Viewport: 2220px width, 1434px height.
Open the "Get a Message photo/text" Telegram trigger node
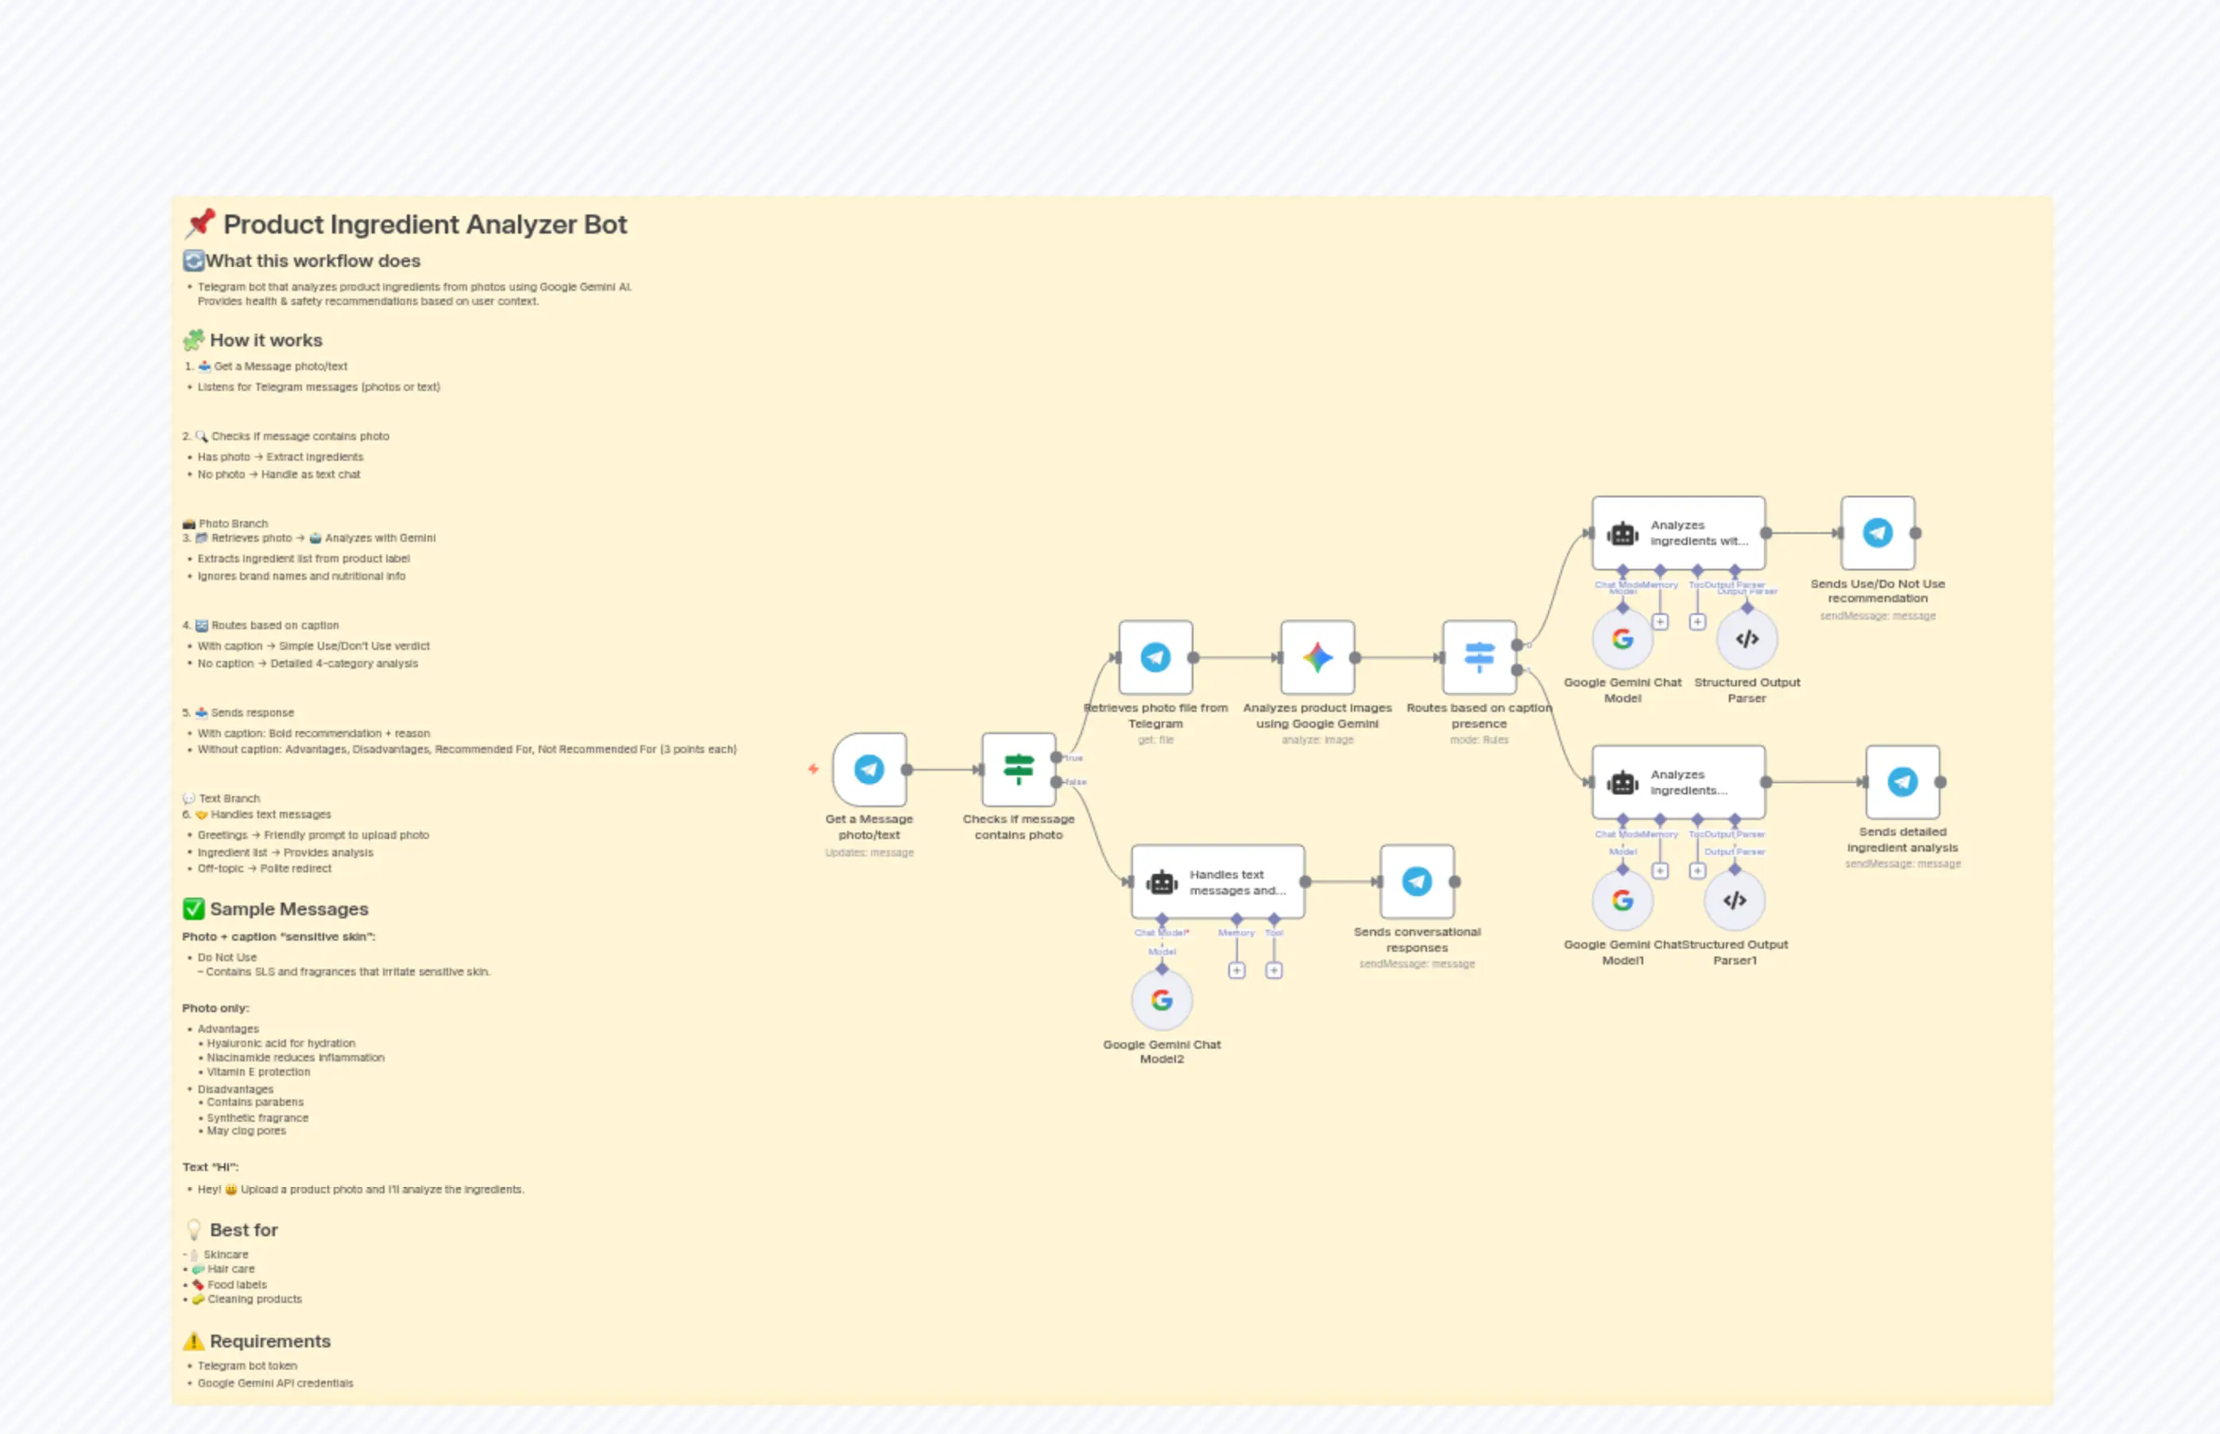(x=870, y=769)
